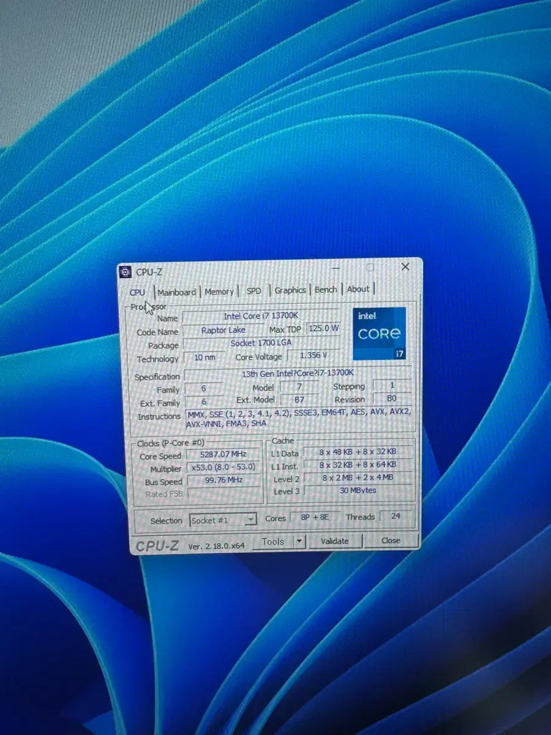Open the Socket #1 selection dropdown

click(x=222, y=520)
